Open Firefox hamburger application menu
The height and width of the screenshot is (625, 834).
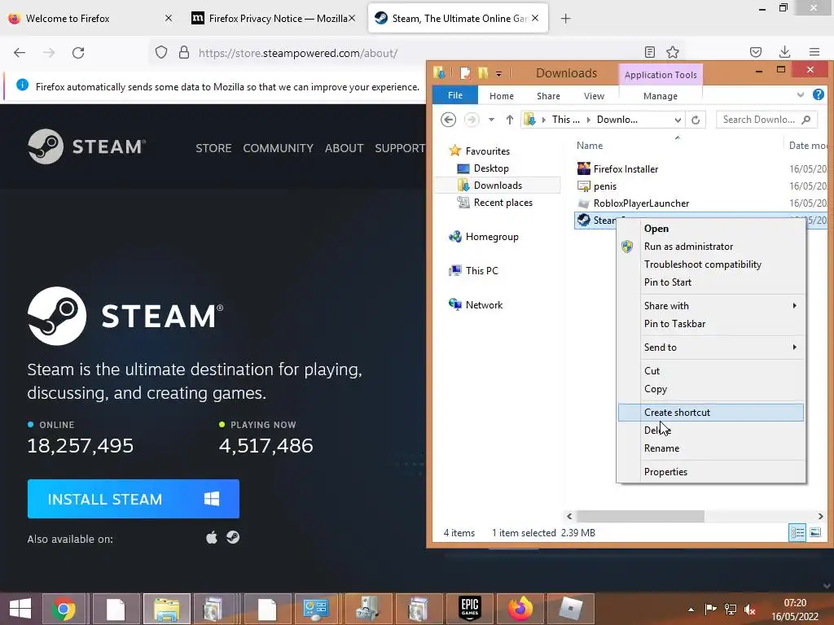(x=814, y=52)
